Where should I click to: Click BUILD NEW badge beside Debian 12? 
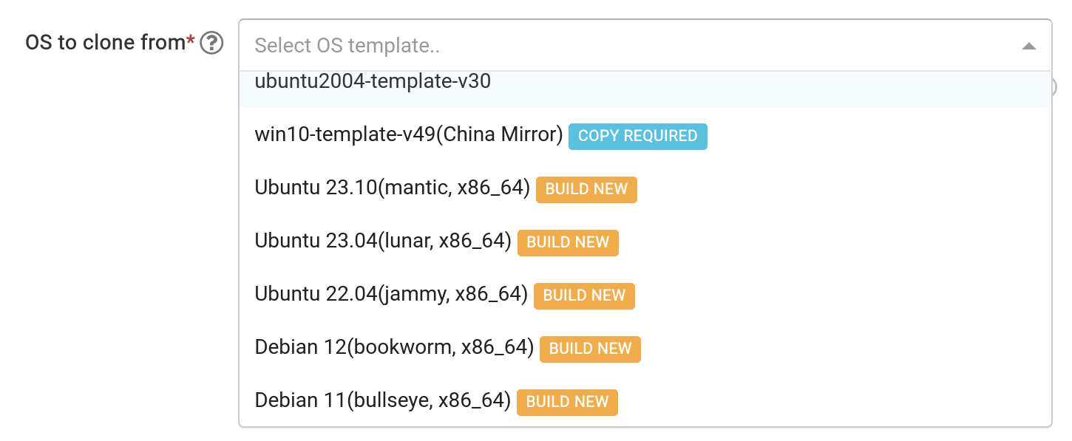click(590, 349)
